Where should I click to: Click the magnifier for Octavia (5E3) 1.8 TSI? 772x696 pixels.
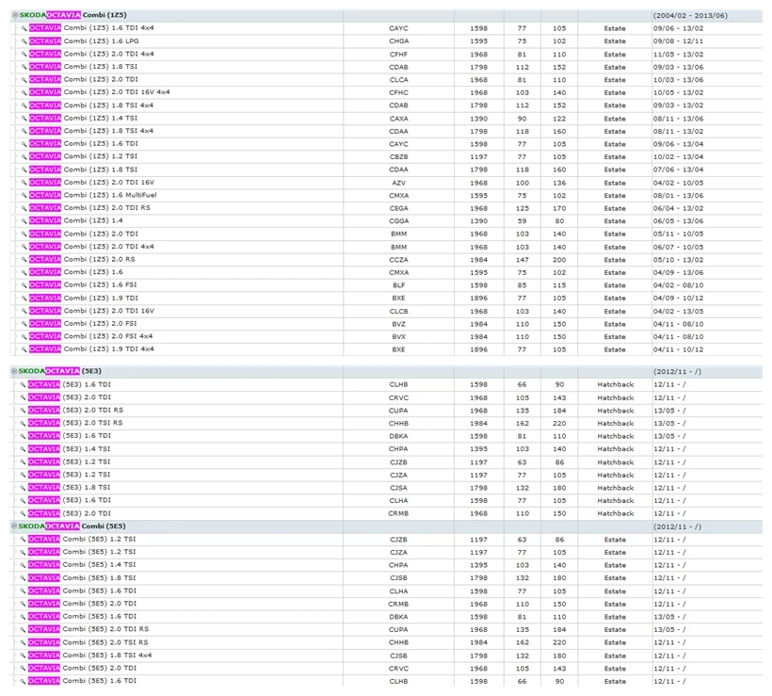click(23, 488)
